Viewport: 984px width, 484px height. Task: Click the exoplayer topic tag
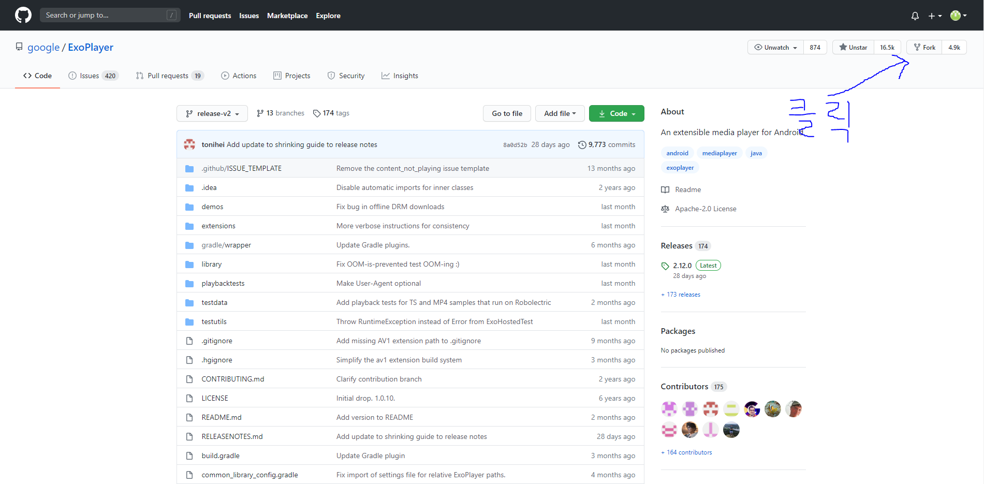pyautogui.click(x=680, y=168)
